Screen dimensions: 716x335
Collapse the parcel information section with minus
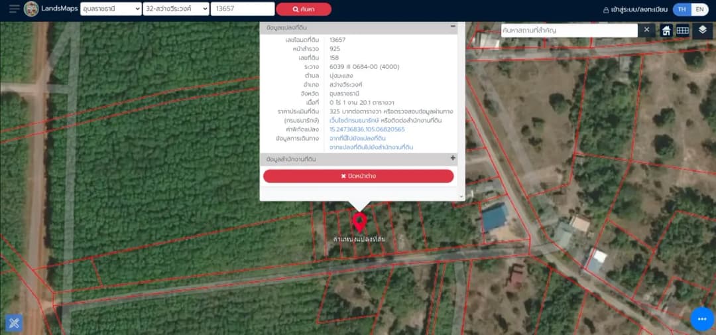[453, 27]
